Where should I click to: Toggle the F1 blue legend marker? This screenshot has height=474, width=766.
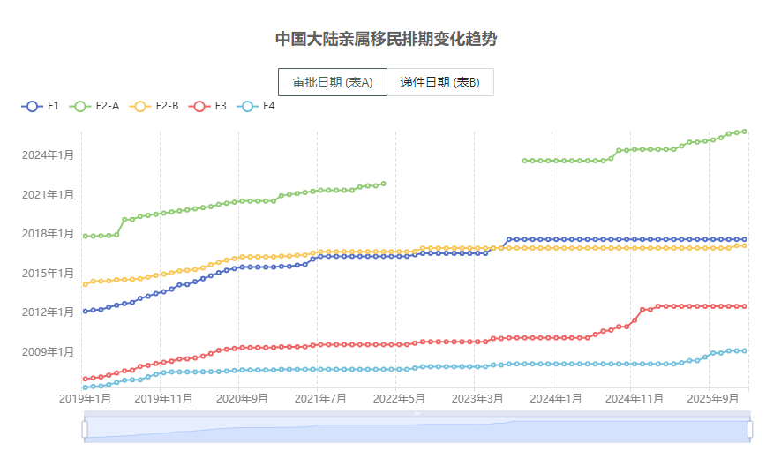[33, 106]
